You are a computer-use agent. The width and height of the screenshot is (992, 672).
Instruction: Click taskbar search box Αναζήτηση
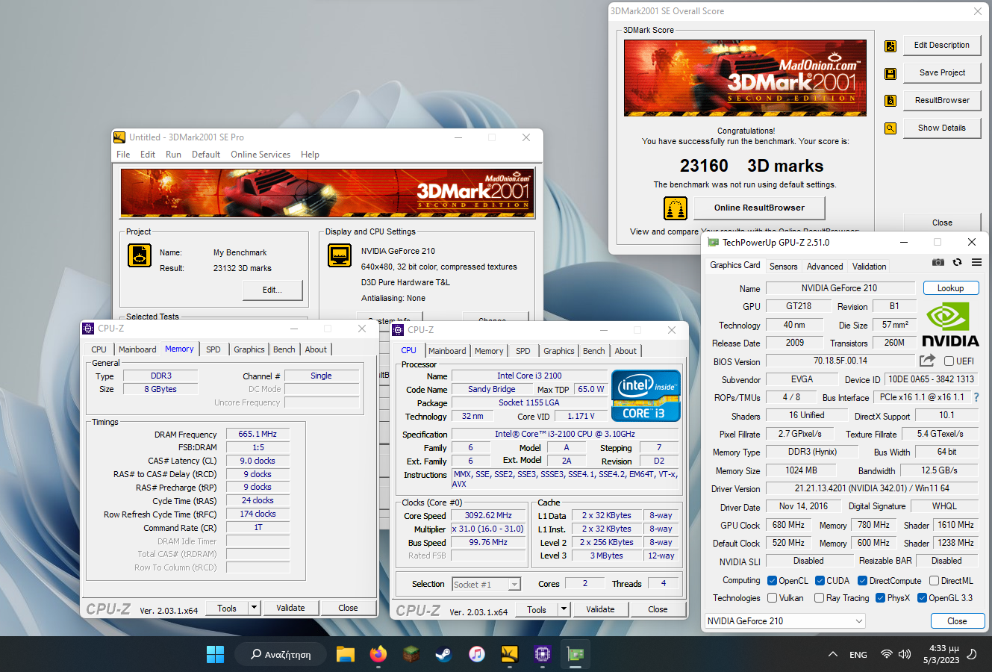[281, 654]
